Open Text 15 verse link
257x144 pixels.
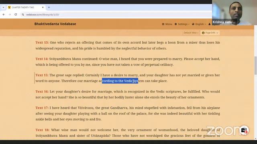pyautogui.click(x=42, y=75)
